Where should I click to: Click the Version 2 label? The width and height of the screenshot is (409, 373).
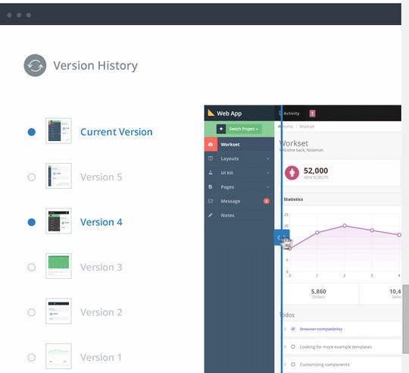(101, 312)
